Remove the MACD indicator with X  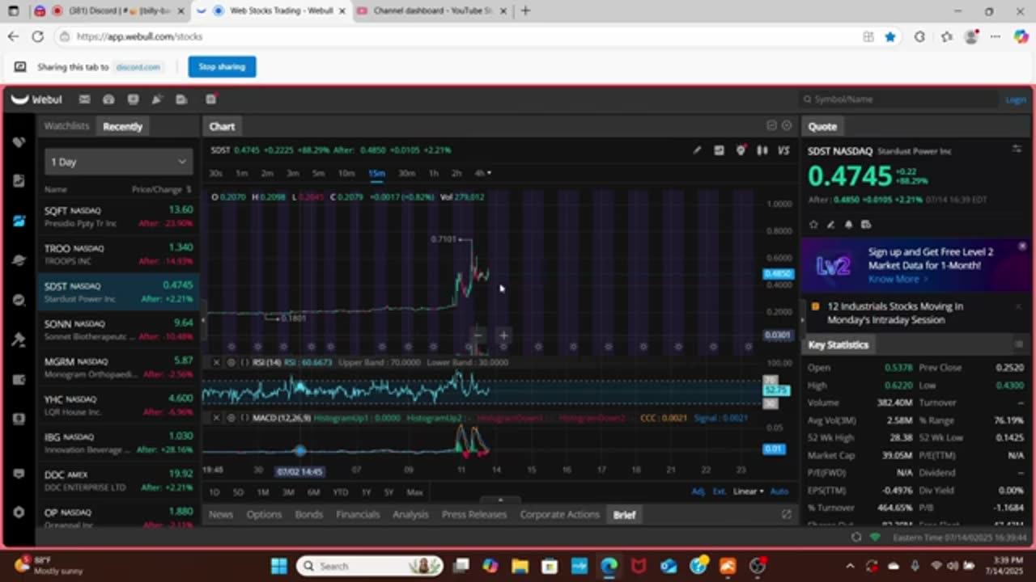[216, 418]
